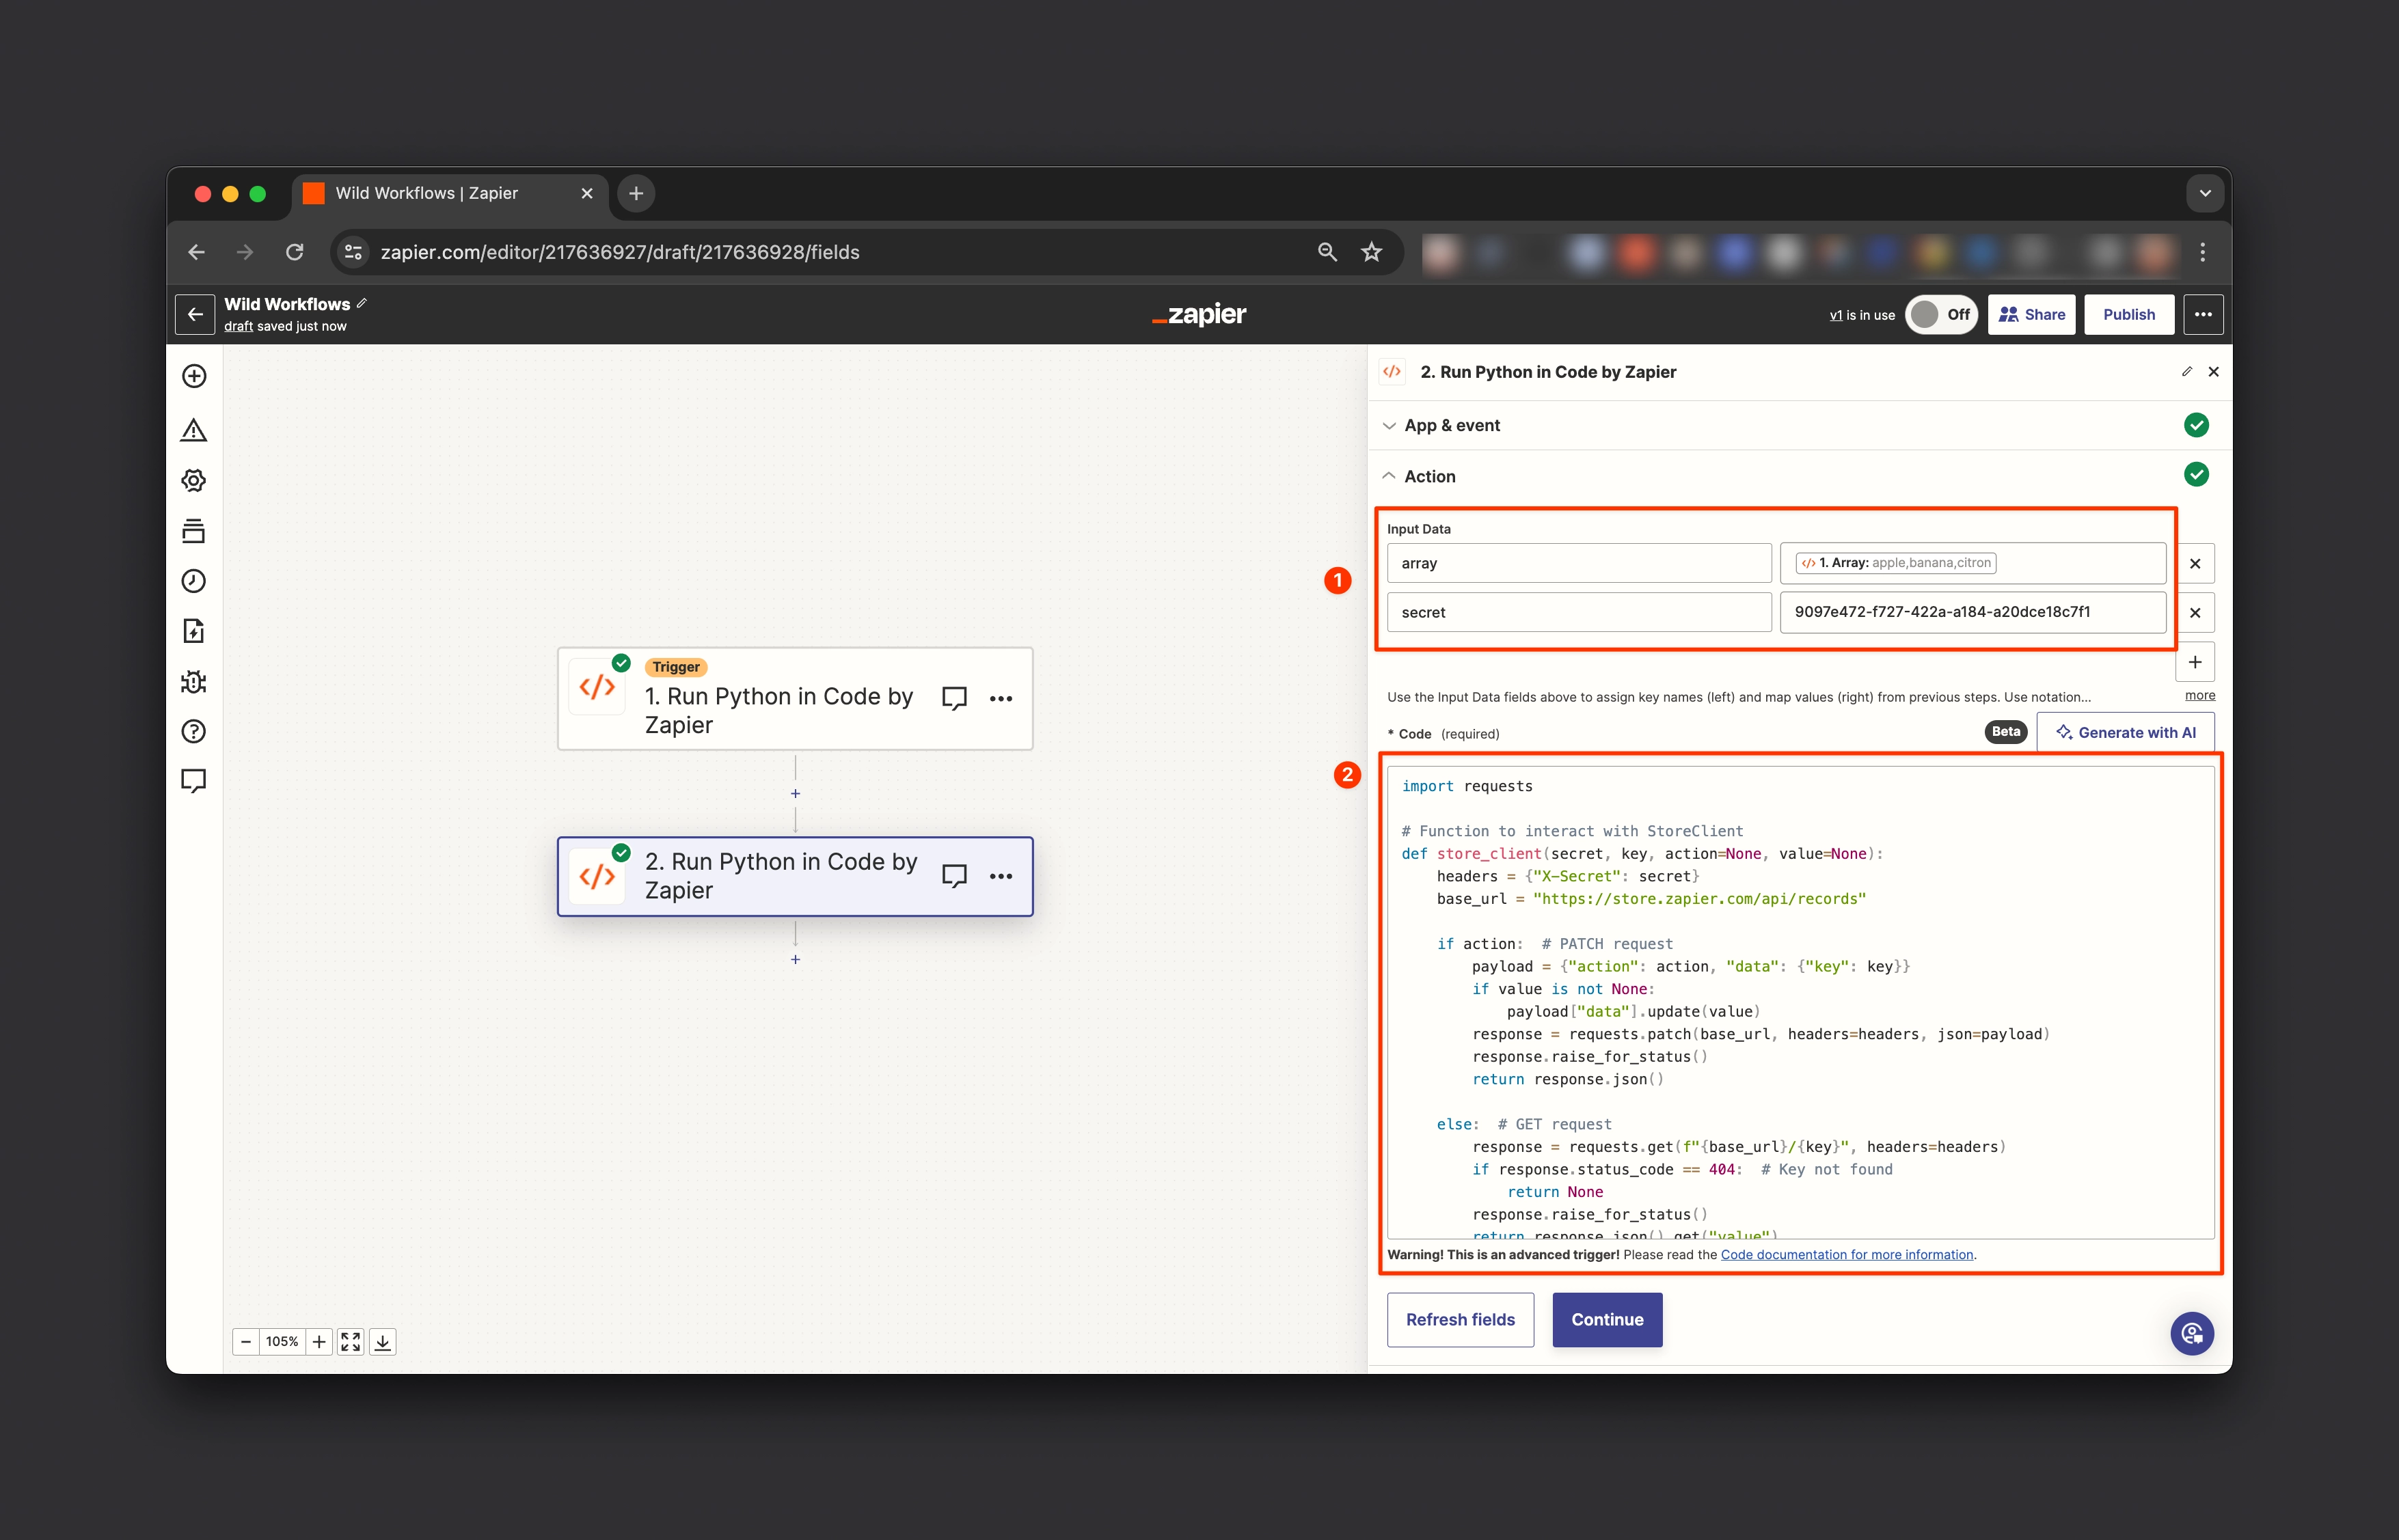The image size is (2399, 1540).
Task: Open the Zap details file-bolt icon
Action: [x=194, y=631]
